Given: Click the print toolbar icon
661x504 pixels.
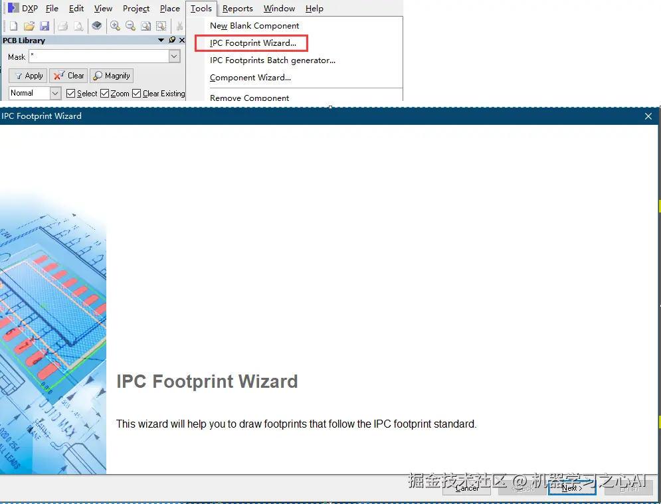Looking at the screenshot, I should [63, 26].
